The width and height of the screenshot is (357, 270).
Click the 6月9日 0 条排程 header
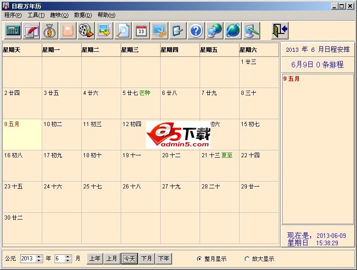tap(318, 65)
